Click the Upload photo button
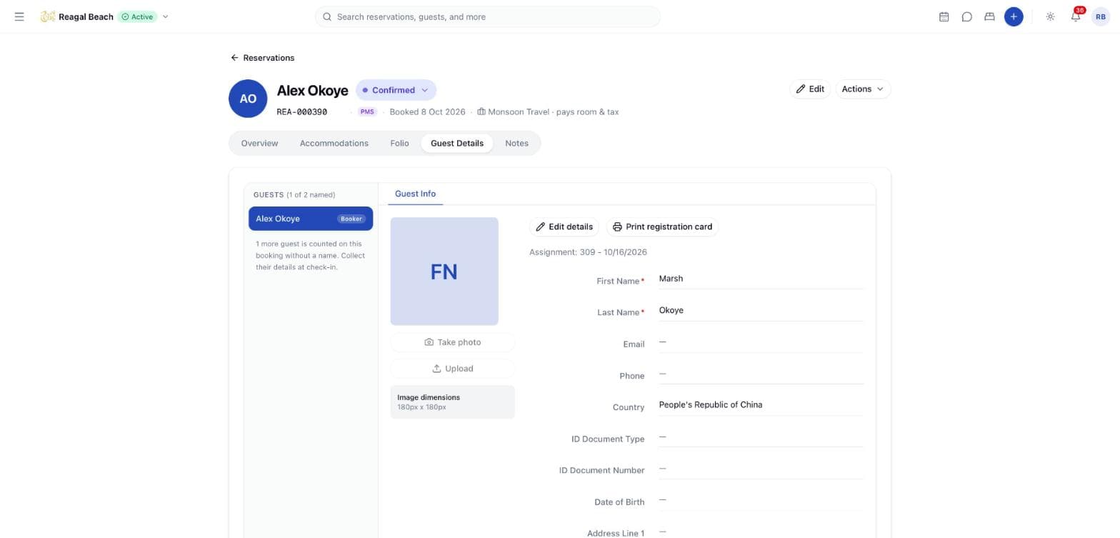 pos(452,369)
